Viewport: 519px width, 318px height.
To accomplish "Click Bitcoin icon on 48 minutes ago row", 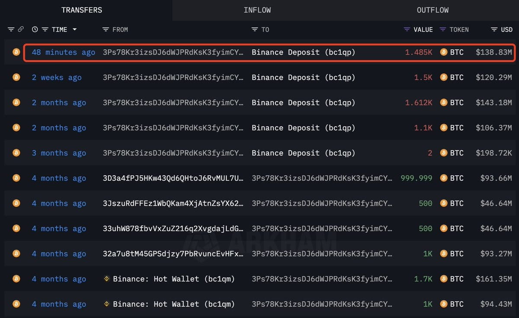I will pos(16,52).
